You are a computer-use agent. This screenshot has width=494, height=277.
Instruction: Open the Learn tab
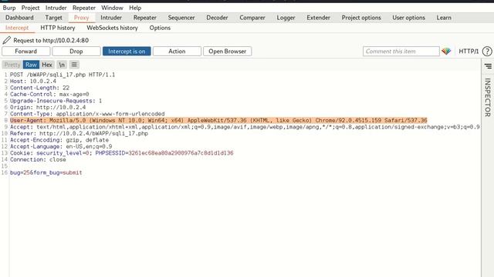point(444,18)
